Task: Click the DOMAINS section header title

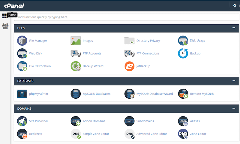Action: pos(24,108)
